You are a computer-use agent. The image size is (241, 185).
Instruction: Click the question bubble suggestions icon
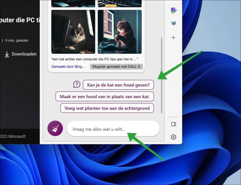(77, 84)
